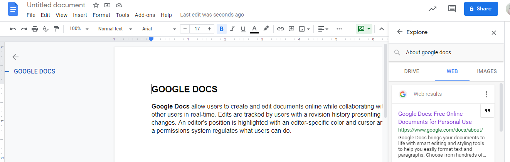This screenshot has height=162, width=510.
Task: Open the Format menu
Action: click(x=101, y=15)
